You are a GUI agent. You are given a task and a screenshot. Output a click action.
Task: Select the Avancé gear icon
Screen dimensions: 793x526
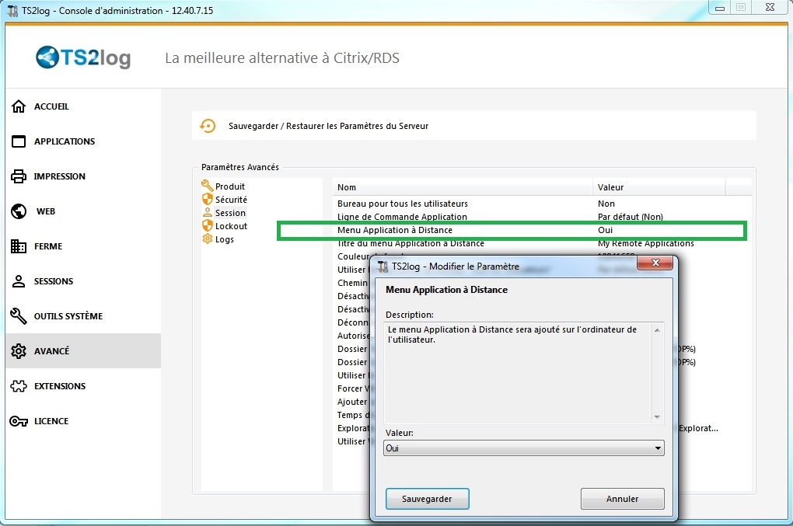19,350
